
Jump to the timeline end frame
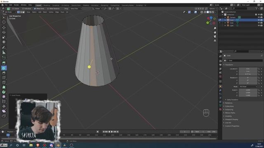pos(118,132)
